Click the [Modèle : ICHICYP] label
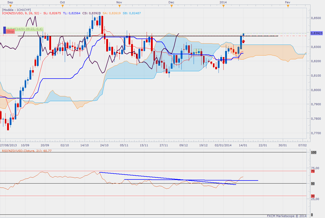The width and height of the screenshot is (325, 218). coord(17,10)
